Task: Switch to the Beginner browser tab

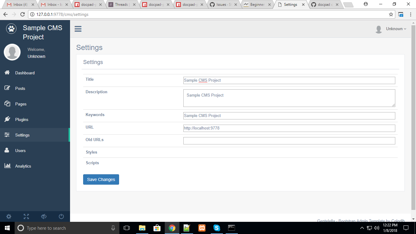Action: pyautogui.click(x=257, y=5)
